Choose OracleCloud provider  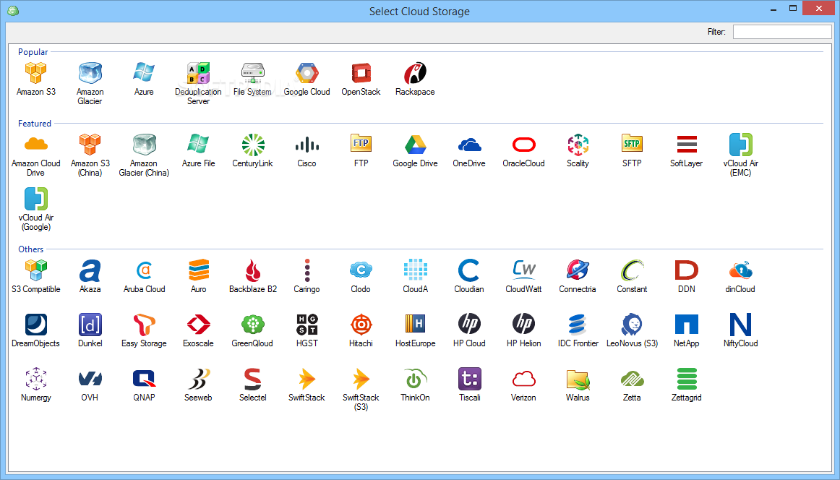(523, 144)
